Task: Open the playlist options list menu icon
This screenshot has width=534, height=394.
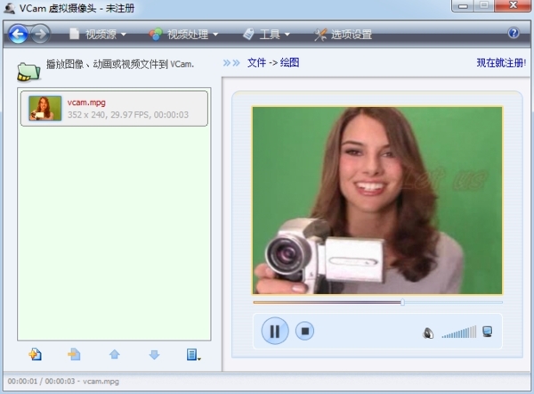Action: [193, 354]
